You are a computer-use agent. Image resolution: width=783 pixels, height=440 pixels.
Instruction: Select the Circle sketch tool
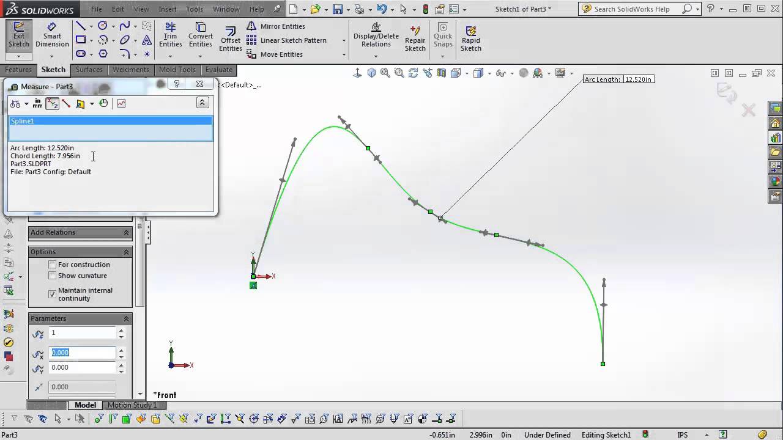coord(103,26)
